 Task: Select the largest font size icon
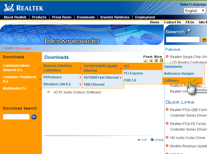coord(161,60)
